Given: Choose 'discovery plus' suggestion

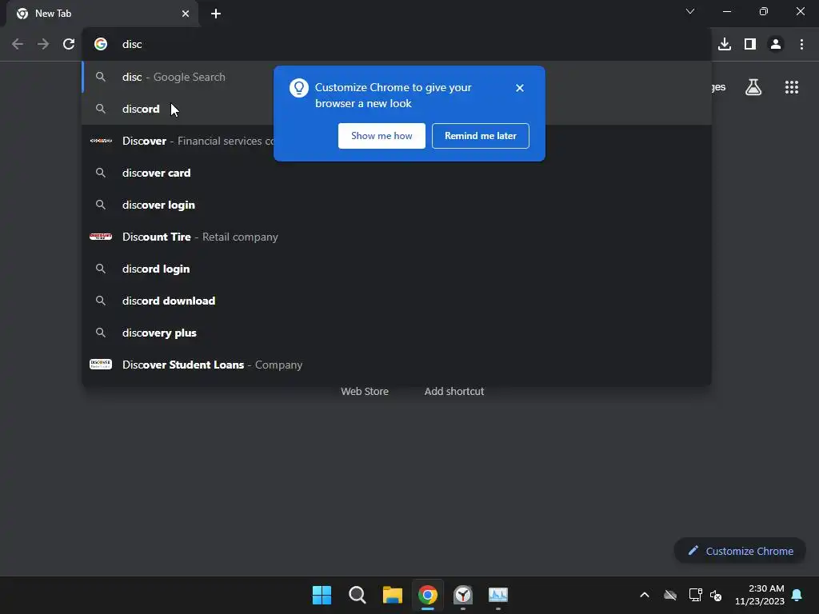Looking at the screenshot, I should pyautogui.click(x=397, y=333).
